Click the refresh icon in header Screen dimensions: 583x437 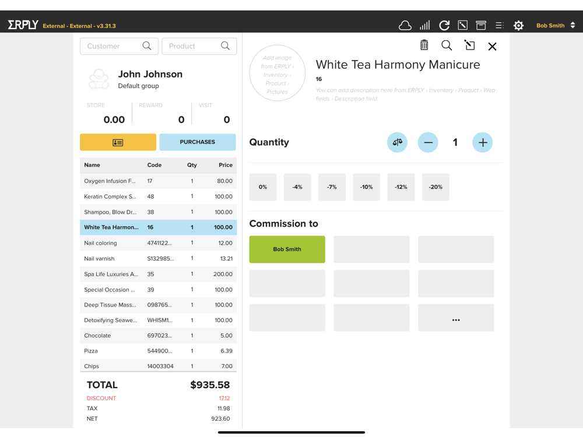coord(444,25)
